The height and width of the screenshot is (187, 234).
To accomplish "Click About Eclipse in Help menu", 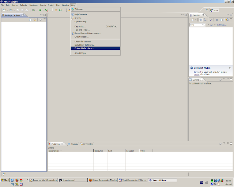I will [95, 53].
